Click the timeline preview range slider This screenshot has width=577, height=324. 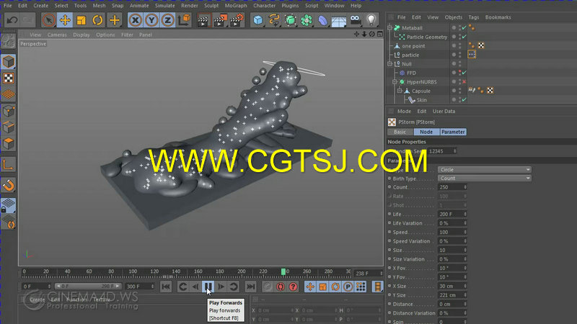pos(88,286)
